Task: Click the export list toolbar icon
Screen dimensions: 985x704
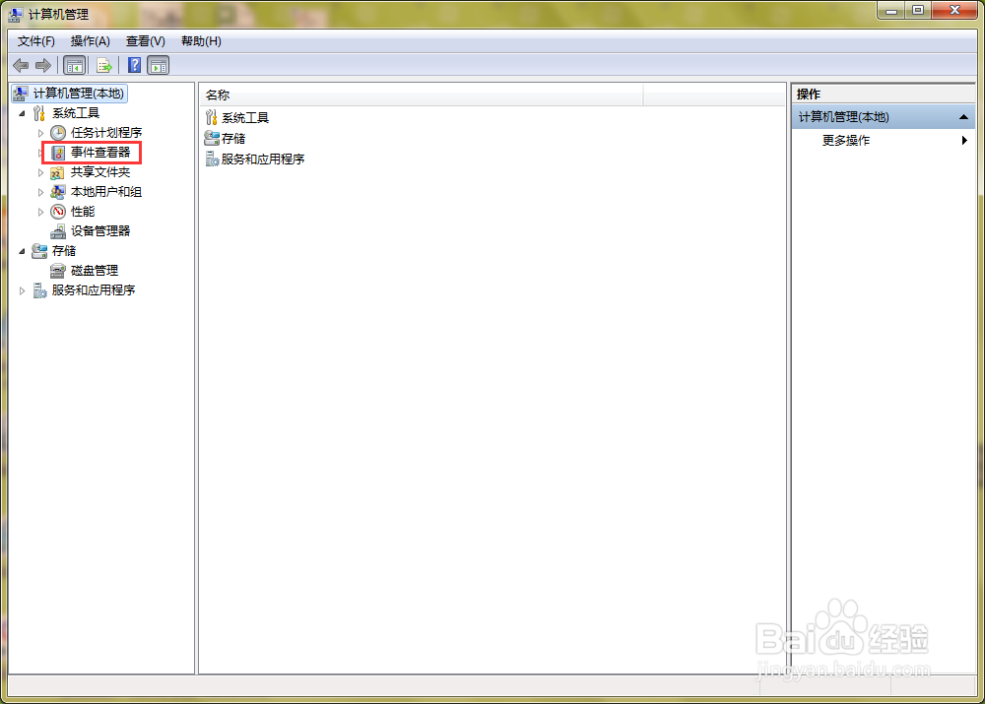Action: (x=104, y=65)
